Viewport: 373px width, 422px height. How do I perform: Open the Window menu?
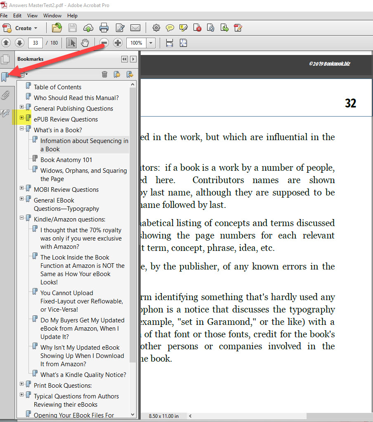click(x=52, y=15)
